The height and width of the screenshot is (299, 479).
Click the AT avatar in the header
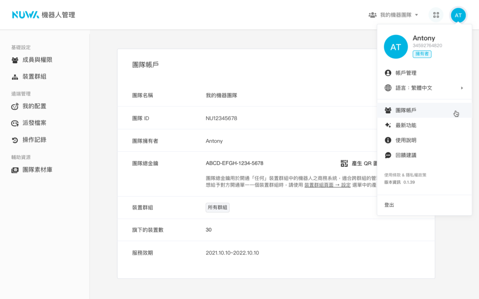tap(458, 15)
